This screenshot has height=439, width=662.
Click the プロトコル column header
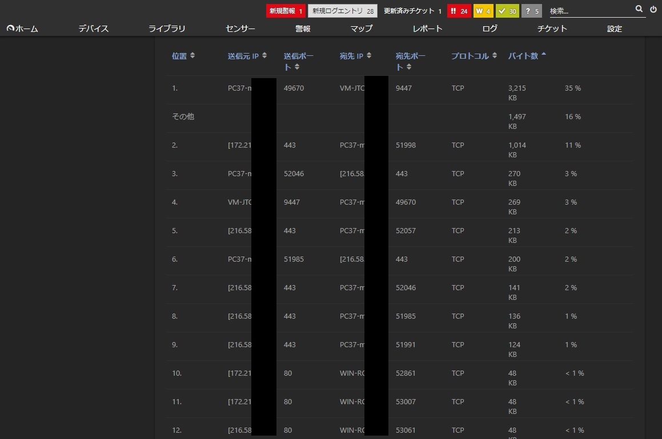point(470,56)
